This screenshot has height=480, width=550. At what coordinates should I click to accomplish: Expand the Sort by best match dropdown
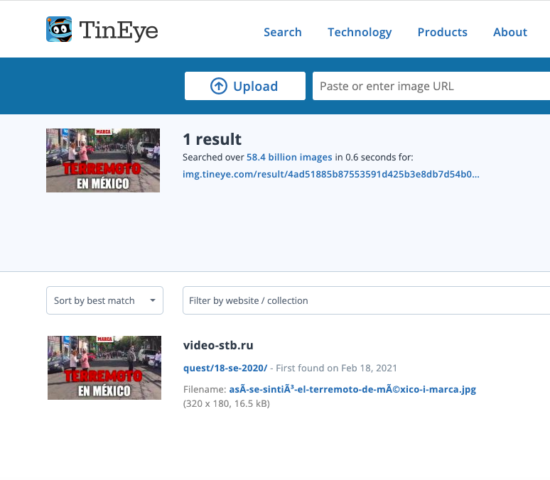tap(104, 300)
